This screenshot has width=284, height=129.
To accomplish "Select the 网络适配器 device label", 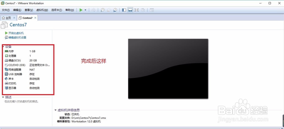I will click(x=15, y=70).
